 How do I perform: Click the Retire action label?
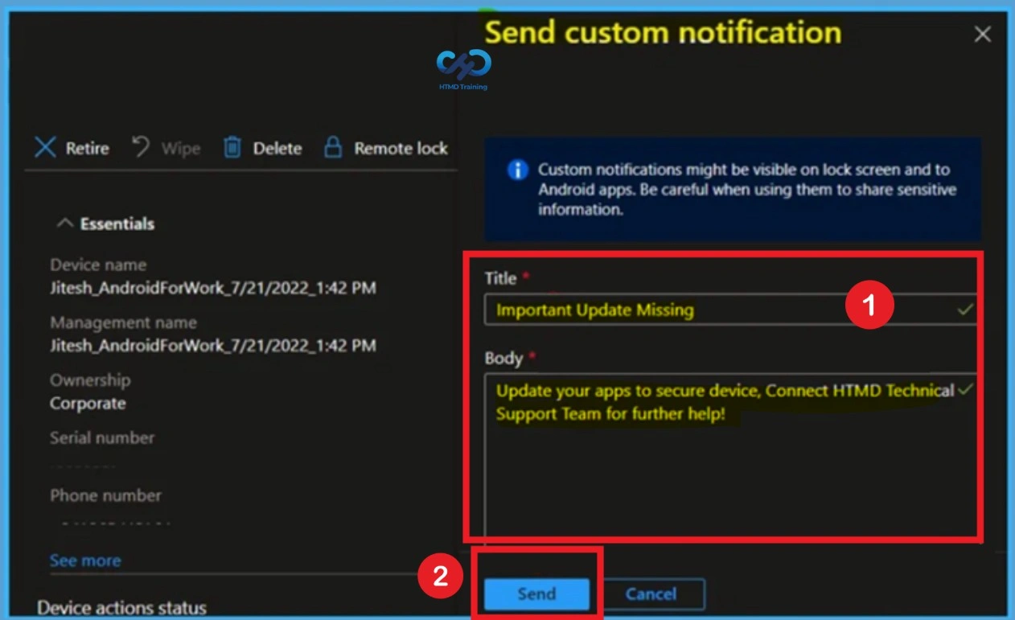pyautogui.click(x=87, y=149)
